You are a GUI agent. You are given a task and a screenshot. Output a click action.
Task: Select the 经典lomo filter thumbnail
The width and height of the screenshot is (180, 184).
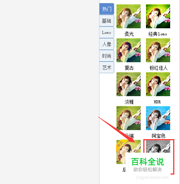point(158,16)
